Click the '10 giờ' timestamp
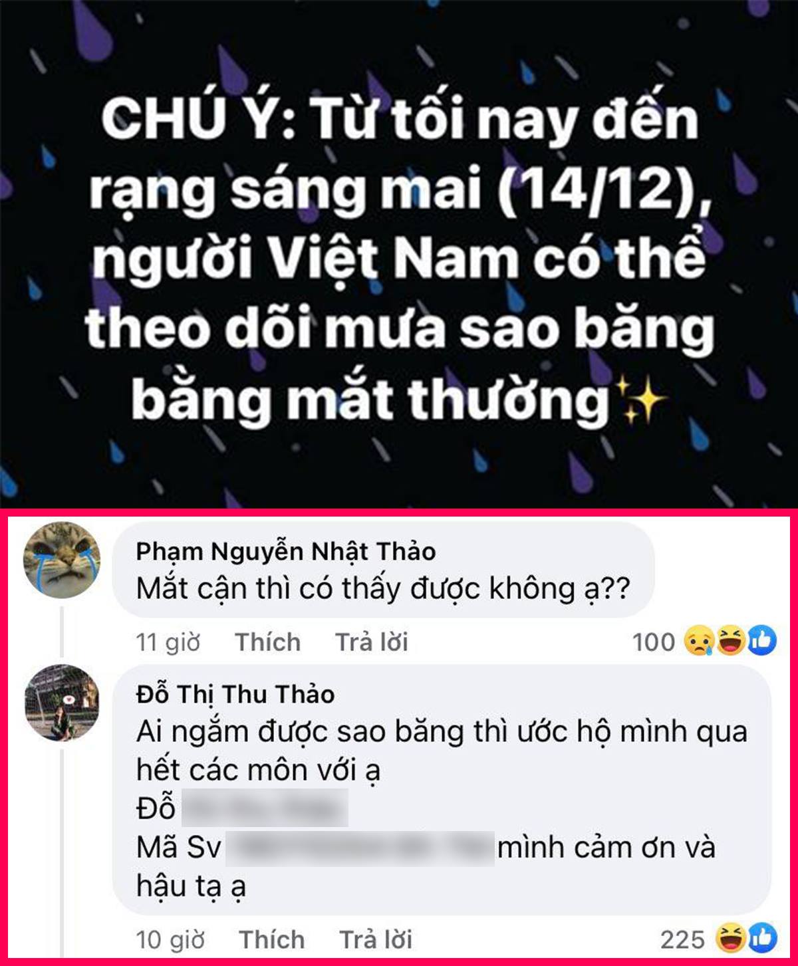798x966 pixels. (170, 939)
